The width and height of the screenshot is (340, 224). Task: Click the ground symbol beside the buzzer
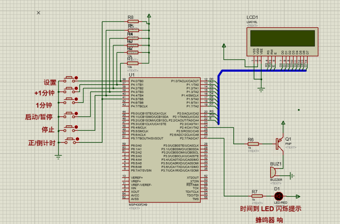pos(292,176)
